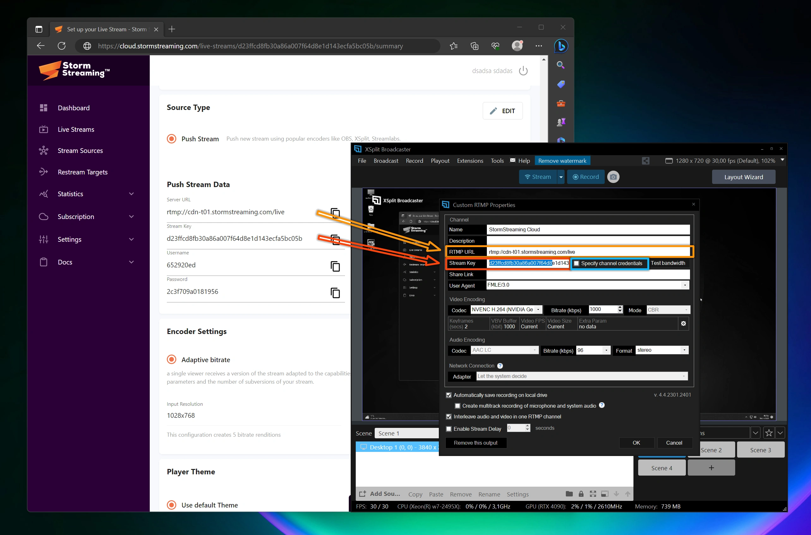811x535 pixels.
Task: Select the Adaptive bitrate radio button
Action: tap(172, 359)
